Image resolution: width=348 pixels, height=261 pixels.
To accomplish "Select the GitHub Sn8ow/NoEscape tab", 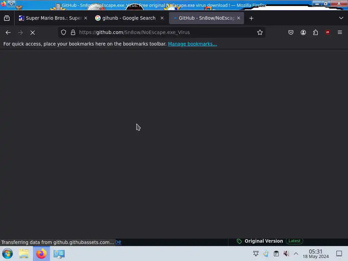I will [x=206, y=18].
